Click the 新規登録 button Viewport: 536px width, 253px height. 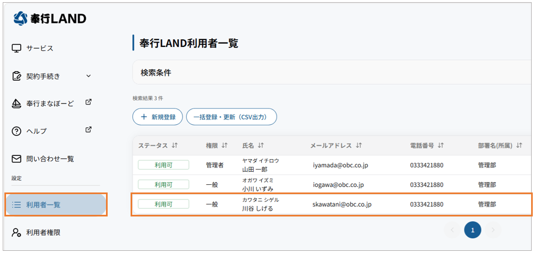click(157, 117)
